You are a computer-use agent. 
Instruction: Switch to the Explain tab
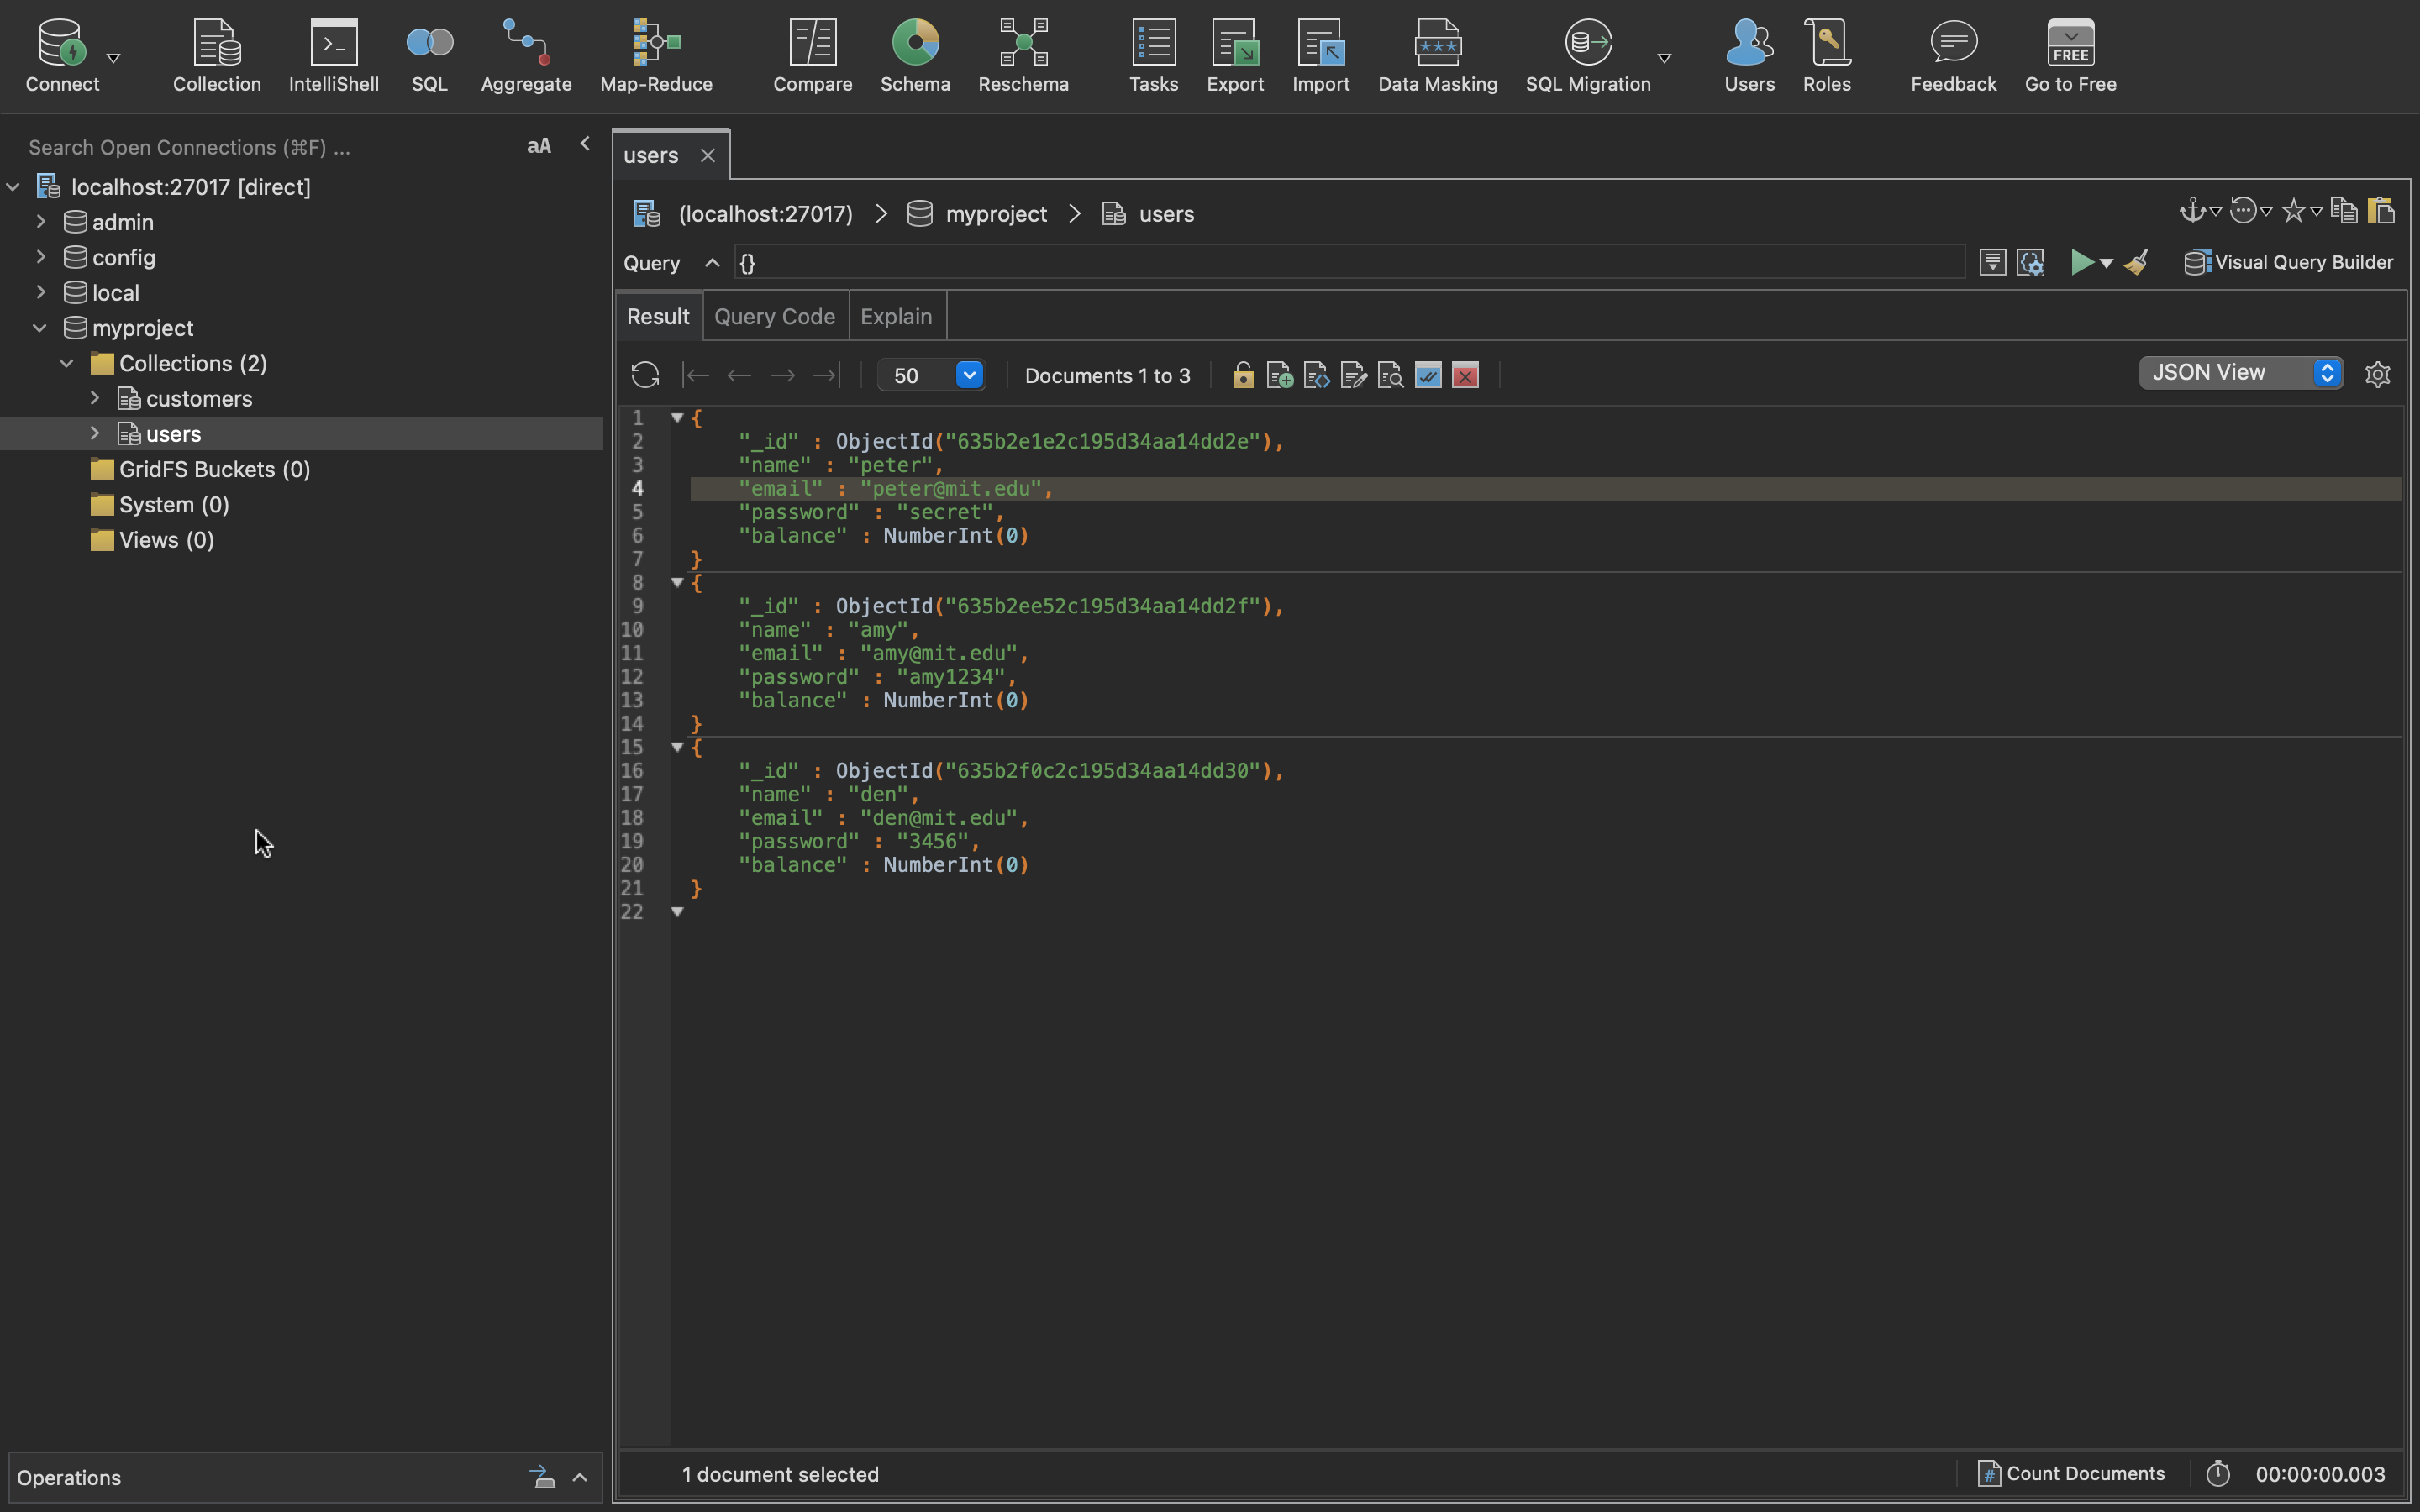(x=895, y=317)
